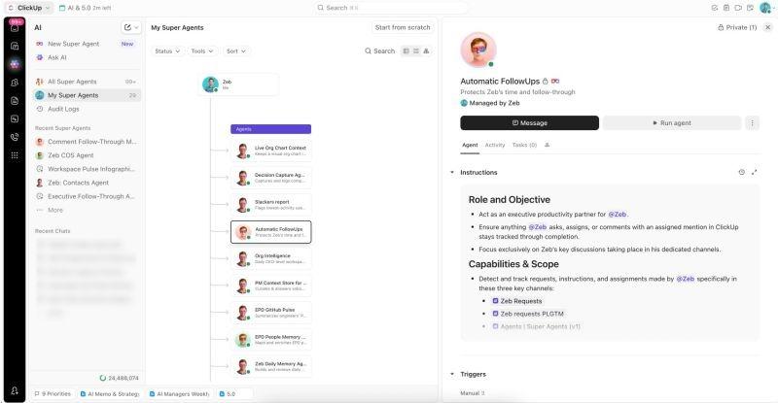Open the Zeb requests PLGTM channel link
Viewport: 778px width, 403px height.
pyautogui.click(x=528, y=314)
